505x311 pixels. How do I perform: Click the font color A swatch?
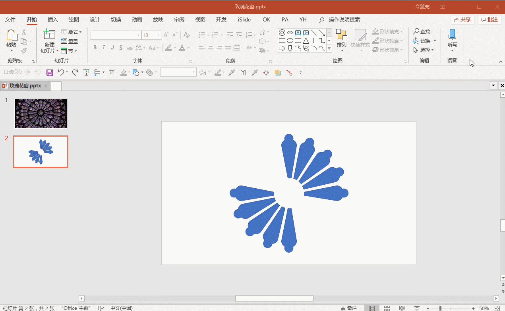click(182, 48)
